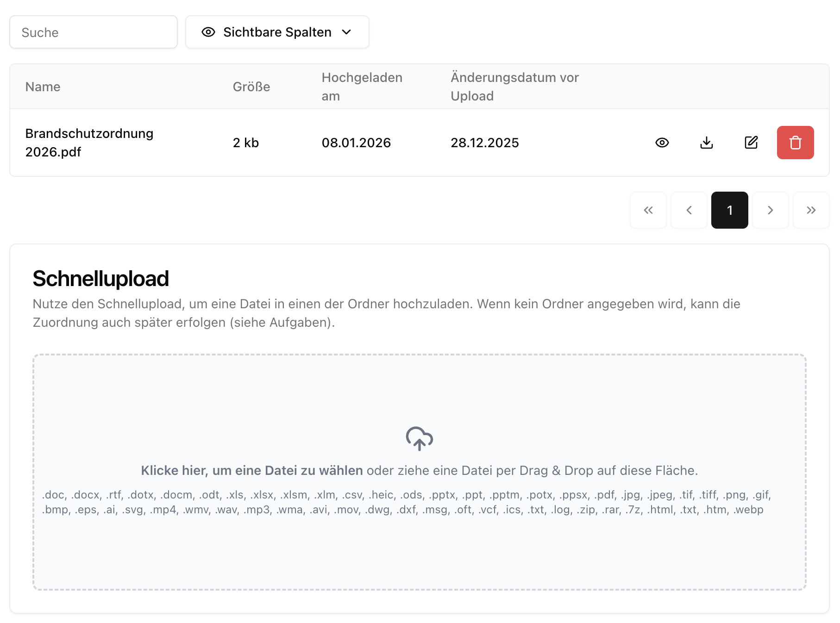840x623 pixels.
Task: Click the Hochgeladen am column header
Action: coord(362,87)
